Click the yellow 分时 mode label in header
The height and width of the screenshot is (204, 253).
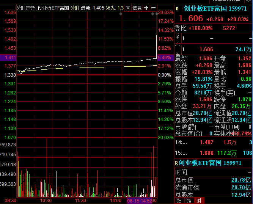point(75,8)
